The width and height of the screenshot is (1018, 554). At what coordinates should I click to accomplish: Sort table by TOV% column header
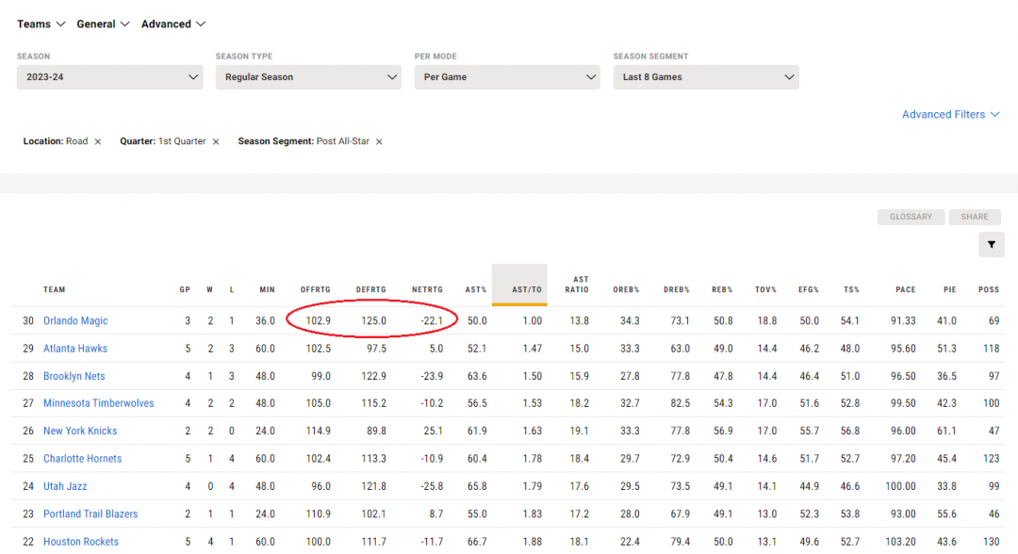(766, 290)
